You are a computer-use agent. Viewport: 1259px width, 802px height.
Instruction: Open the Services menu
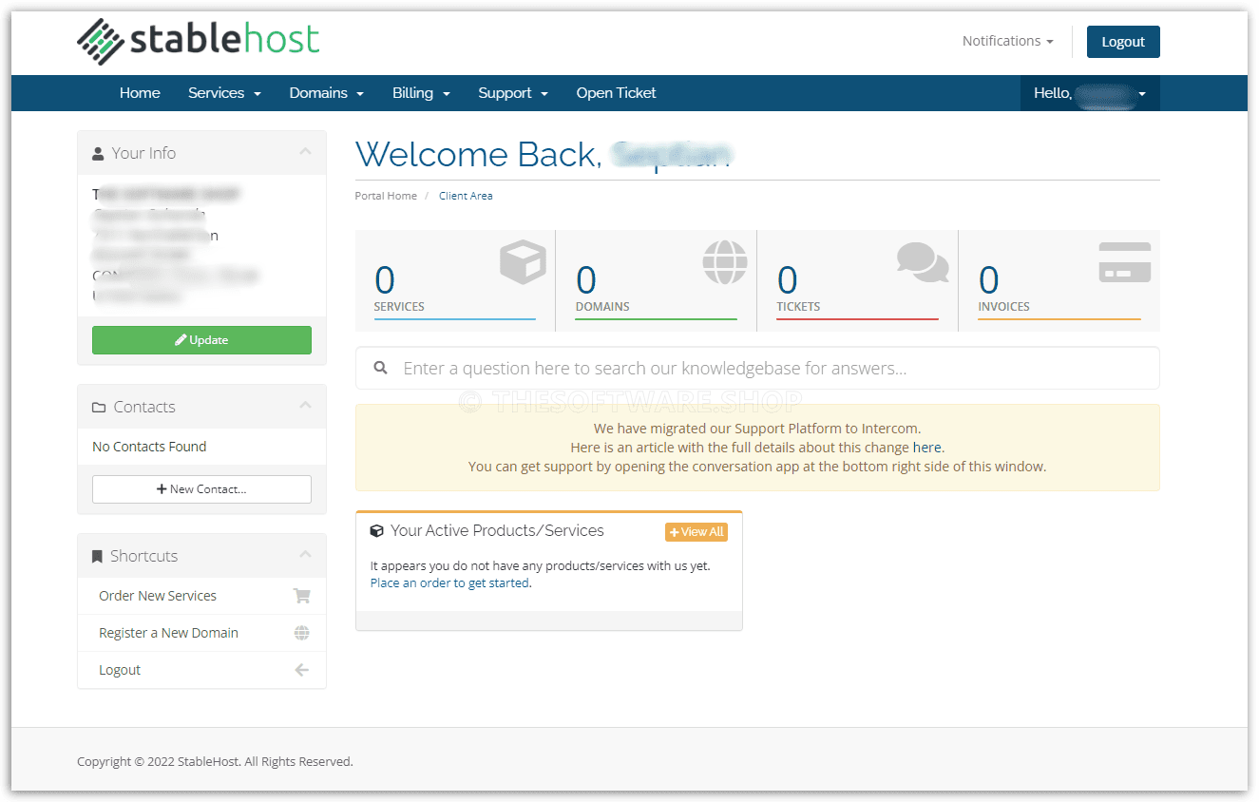[x=224, y=93]
